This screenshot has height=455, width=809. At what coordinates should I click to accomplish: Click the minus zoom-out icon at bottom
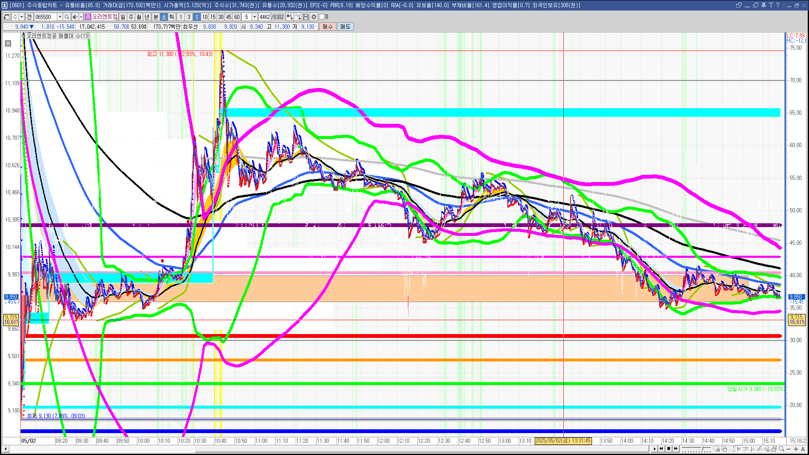click(x=789, y=449)
